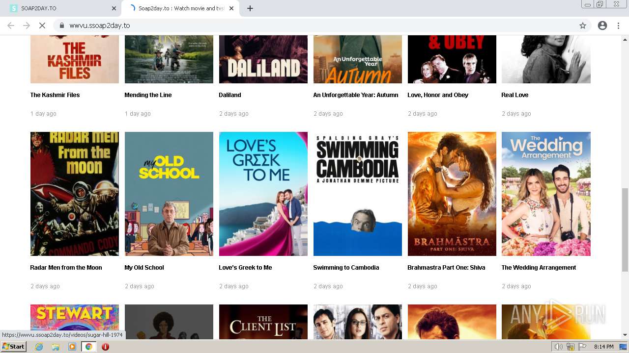
Task: Open the Real Love poster
Action: point(546,59)
